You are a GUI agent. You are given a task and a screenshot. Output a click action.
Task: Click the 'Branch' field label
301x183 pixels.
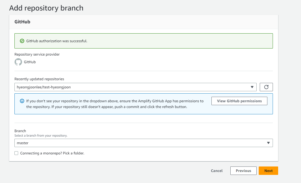(20, 131)
